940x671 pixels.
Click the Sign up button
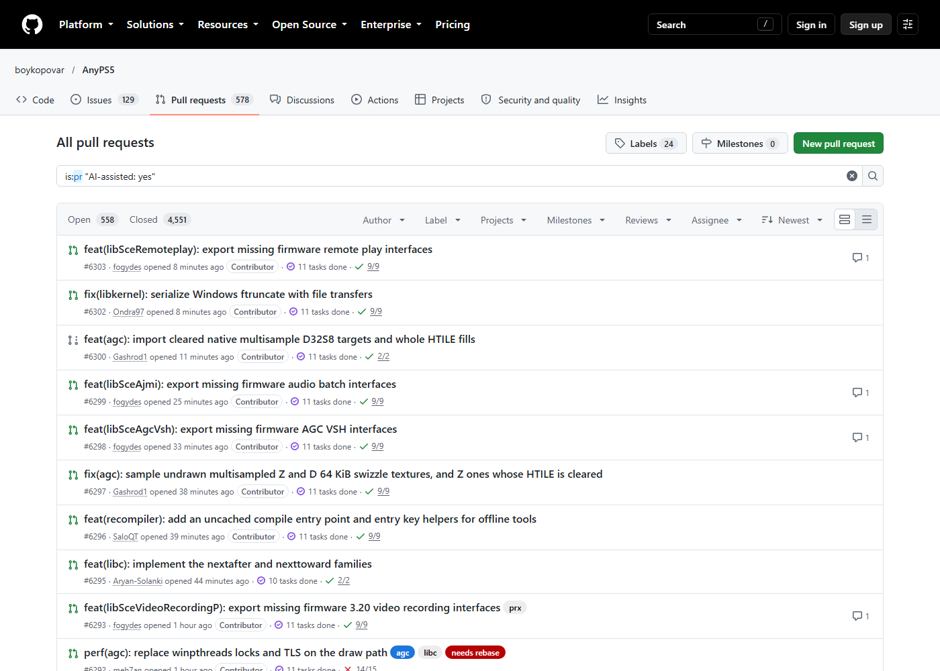[866, 25]
